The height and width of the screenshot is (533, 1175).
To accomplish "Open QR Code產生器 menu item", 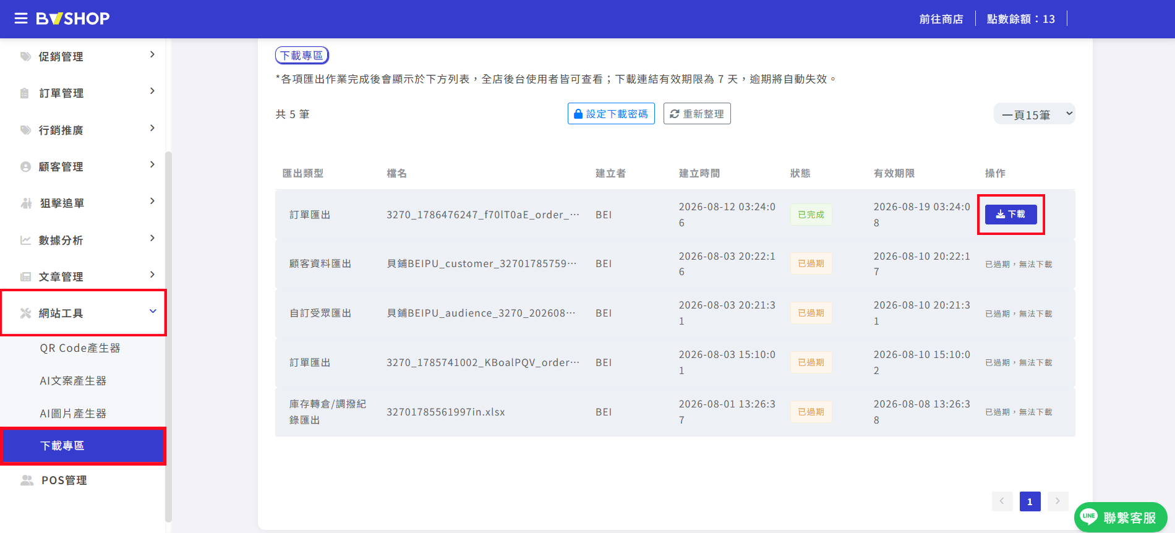I will (80, 348).
